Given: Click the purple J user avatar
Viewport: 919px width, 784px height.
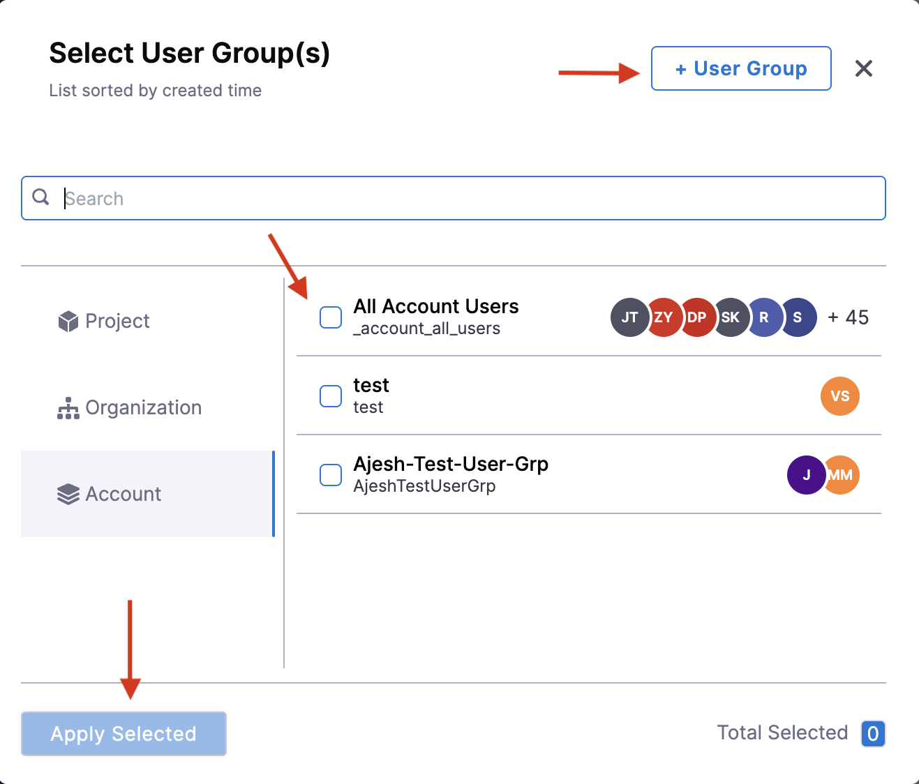Looking at the screenshot, I should coord(805,475).
